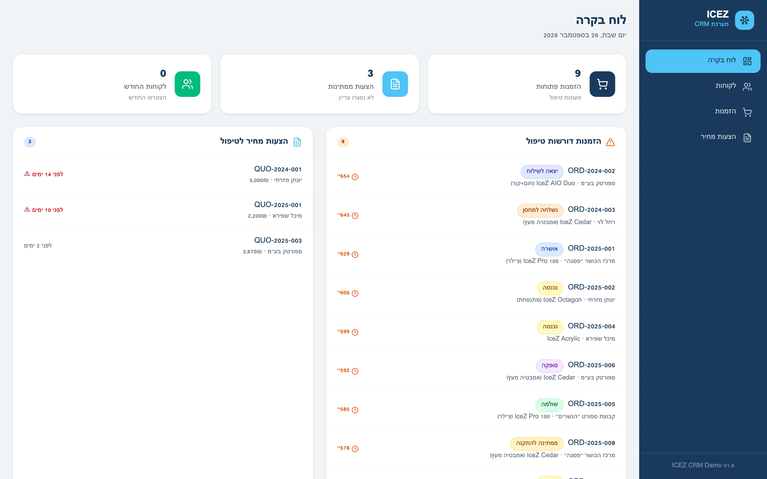Click the clock icon on ORD-2025-008 row
767x479 pixels.
coord(355,449)
